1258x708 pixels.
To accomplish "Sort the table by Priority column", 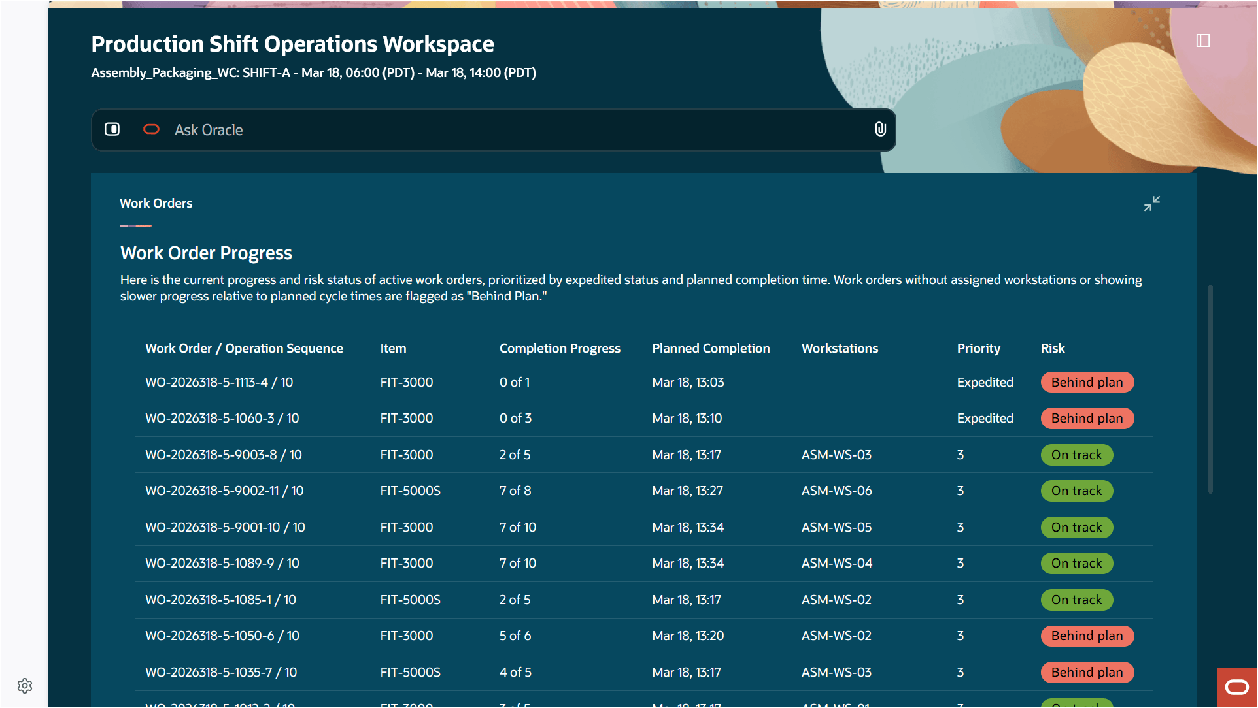I will click(x=978, y=348).
